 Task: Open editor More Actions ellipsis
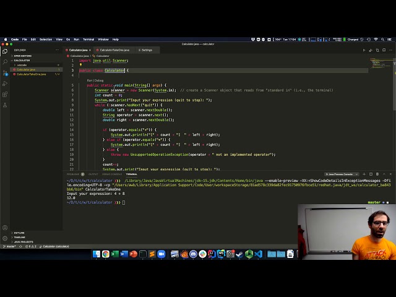[x=390, y=50]
